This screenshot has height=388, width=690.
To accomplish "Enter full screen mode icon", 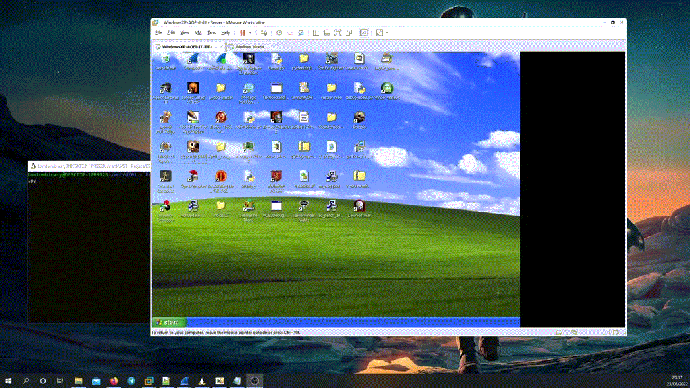I will [x=338, y=32].
